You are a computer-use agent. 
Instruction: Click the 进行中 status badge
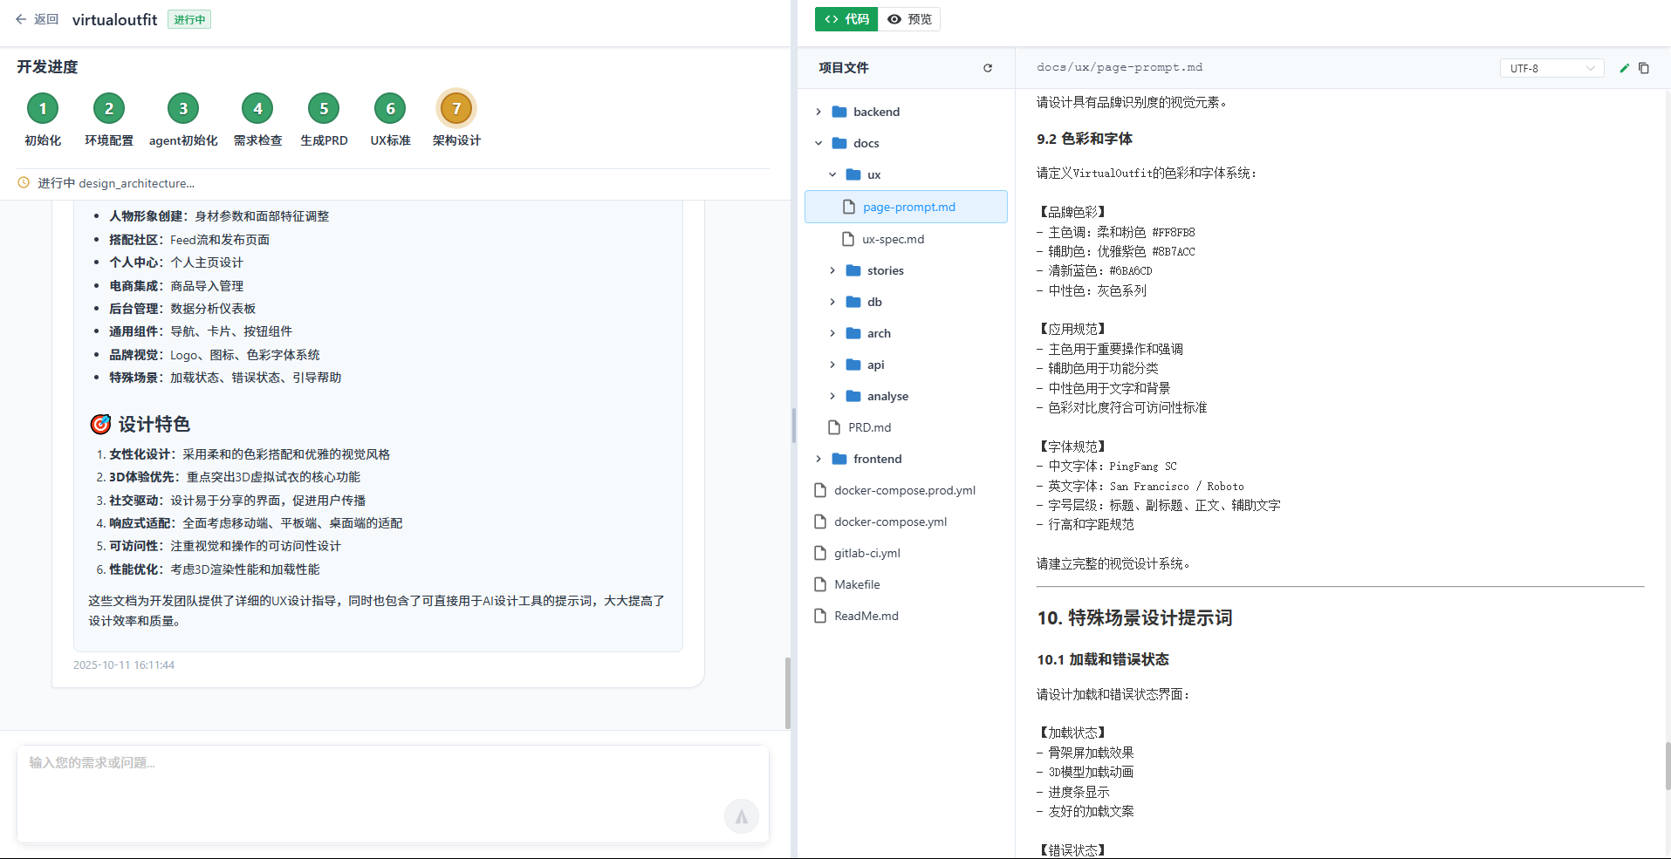pos(188,18)
